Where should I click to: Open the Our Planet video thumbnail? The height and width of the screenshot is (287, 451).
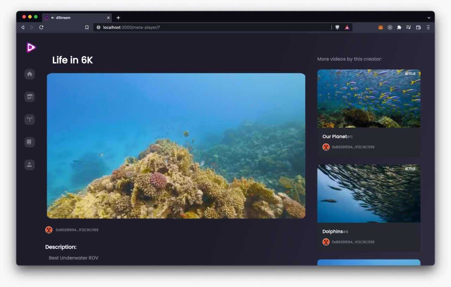point(369,98)
